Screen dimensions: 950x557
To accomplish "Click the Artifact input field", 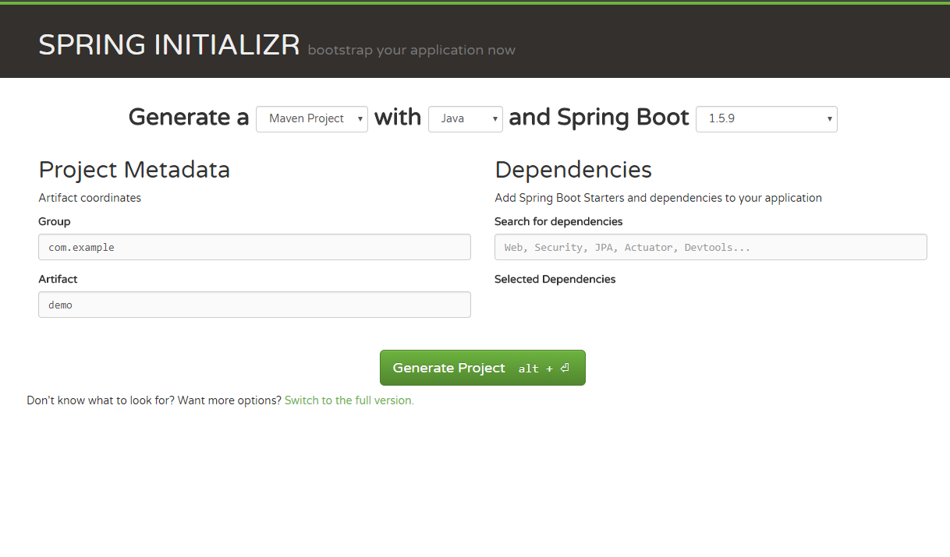I will (x=254, y=305).
